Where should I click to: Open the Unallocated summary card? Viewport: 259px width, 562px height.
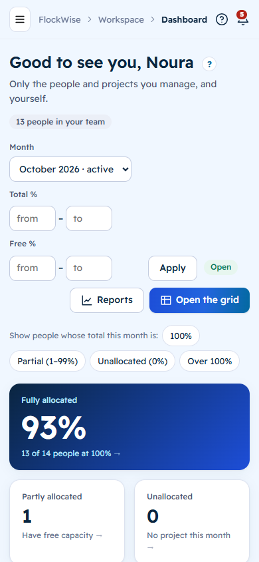tap(192, 521)
